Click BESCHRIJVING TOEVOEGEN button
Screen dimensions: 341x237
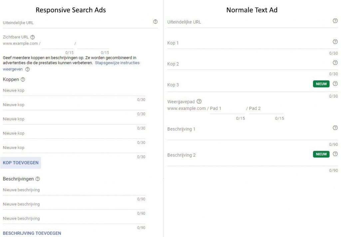click(x=32, y=233)
